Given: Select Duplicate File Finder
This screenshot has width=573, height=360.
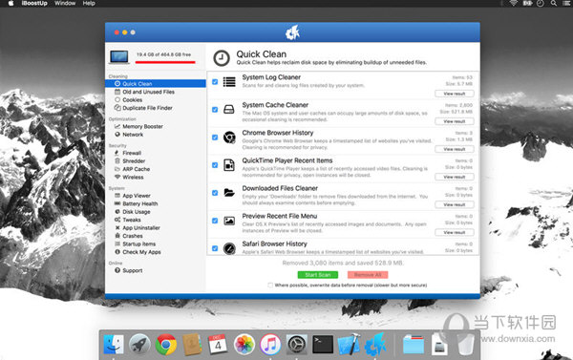Looking at the screenshot, I should click(143, 108).
